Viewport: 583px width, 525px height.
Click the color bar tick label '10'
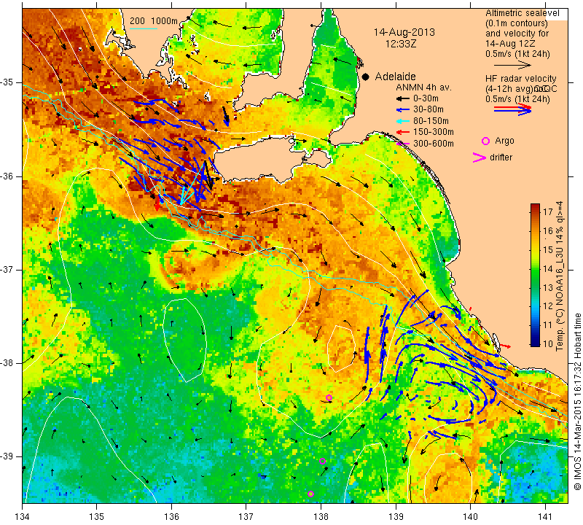(548, 343)
